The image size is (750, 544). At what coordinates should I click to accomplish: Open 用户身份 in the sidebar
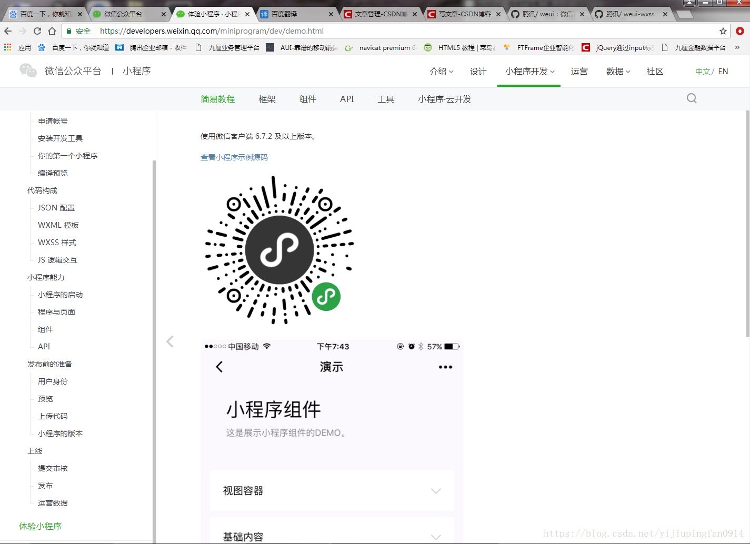point(53,381)
